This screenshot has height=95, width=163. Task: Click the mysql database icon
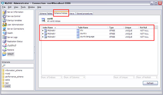3,73
